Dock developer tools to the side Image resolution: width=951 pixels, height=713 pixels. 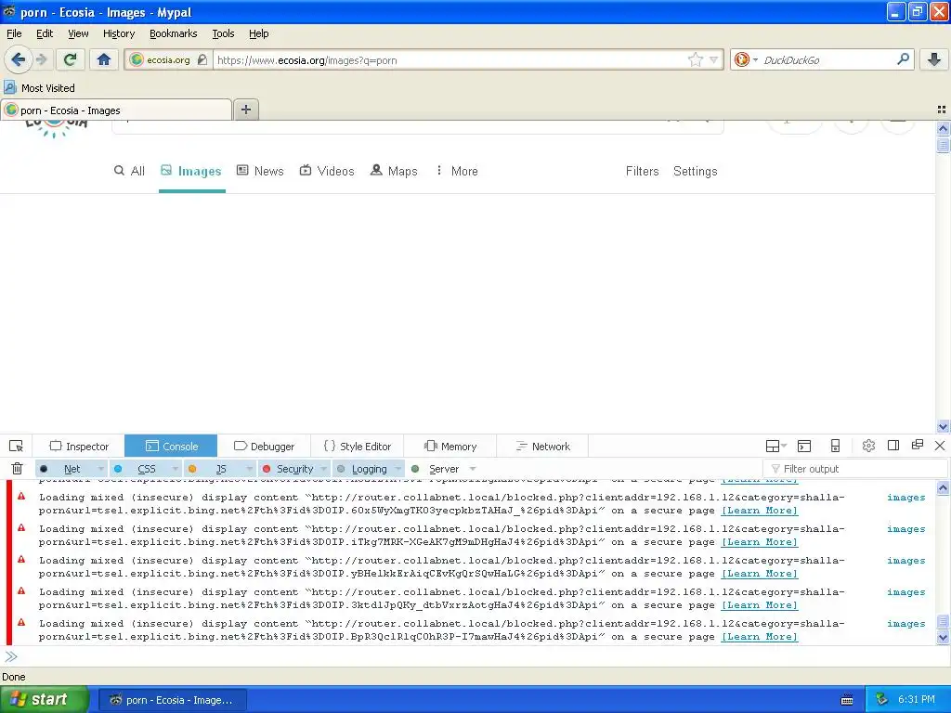click(892, 446)
